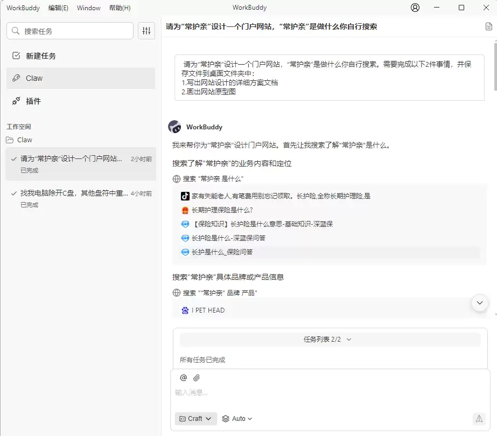Image resolution: width=497 pixels, height=436 pixels.
Task: Click the Claw workspace folder
Action: [x=25, y=140]
